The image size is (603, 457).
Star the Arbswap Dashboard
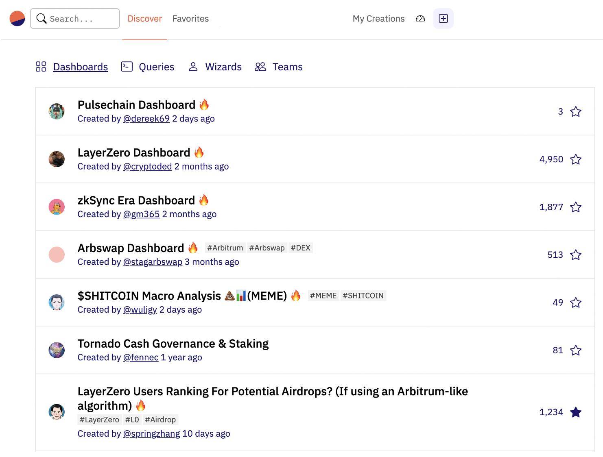click(576, 255)
